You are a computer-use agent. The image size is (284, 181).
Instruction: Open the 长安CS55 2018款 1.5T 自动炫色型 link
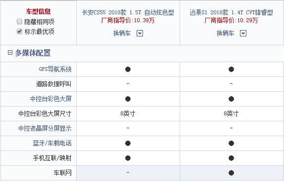[x=128, y=12]
